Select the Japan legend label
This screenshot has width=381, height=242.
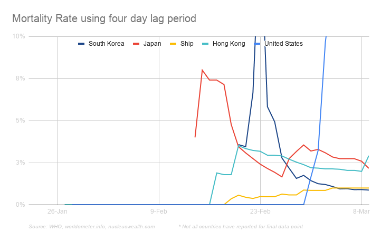pos(152,44)
